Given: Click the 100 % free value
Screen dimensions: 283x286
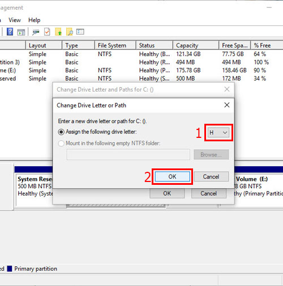Looking at the screenshot, I should coord(261,62).
